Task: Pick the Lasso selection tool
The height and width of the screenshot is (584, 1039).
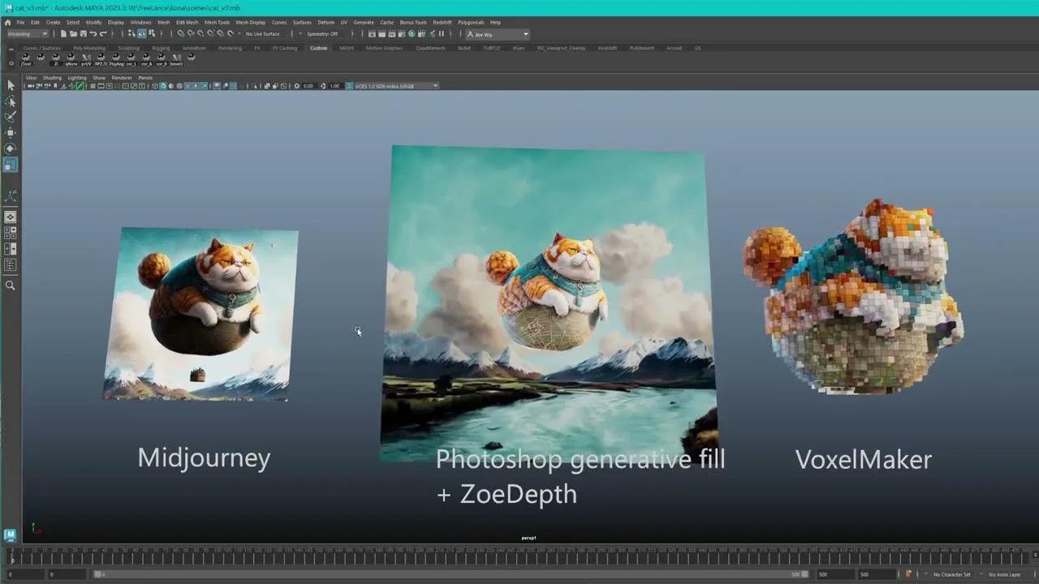Action: [11, 102]
